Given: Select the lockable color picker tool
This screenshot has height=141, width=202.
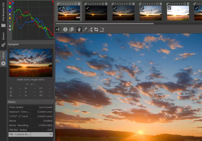Looking at the screenshot, I should pyautogui.click(x=90, y=29).
